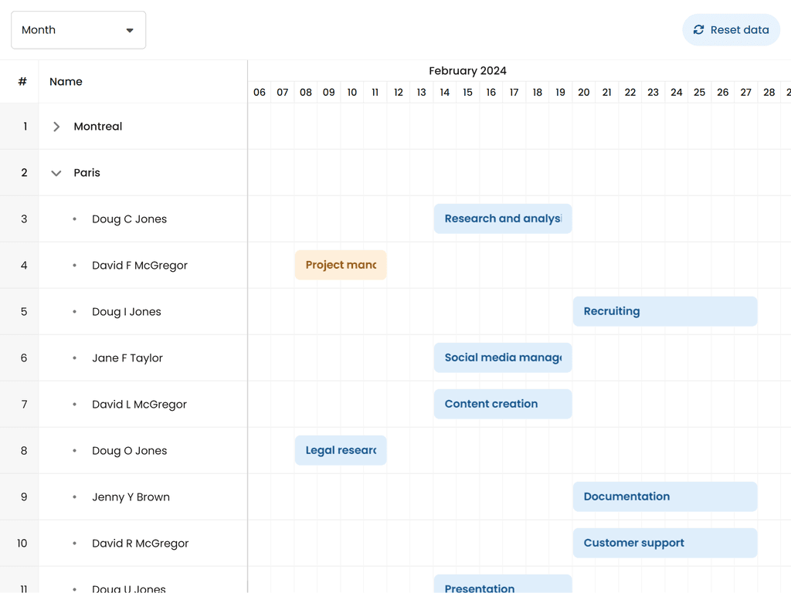Select the Legal research task bar
The image size is (791, 593).
(341, 450)
